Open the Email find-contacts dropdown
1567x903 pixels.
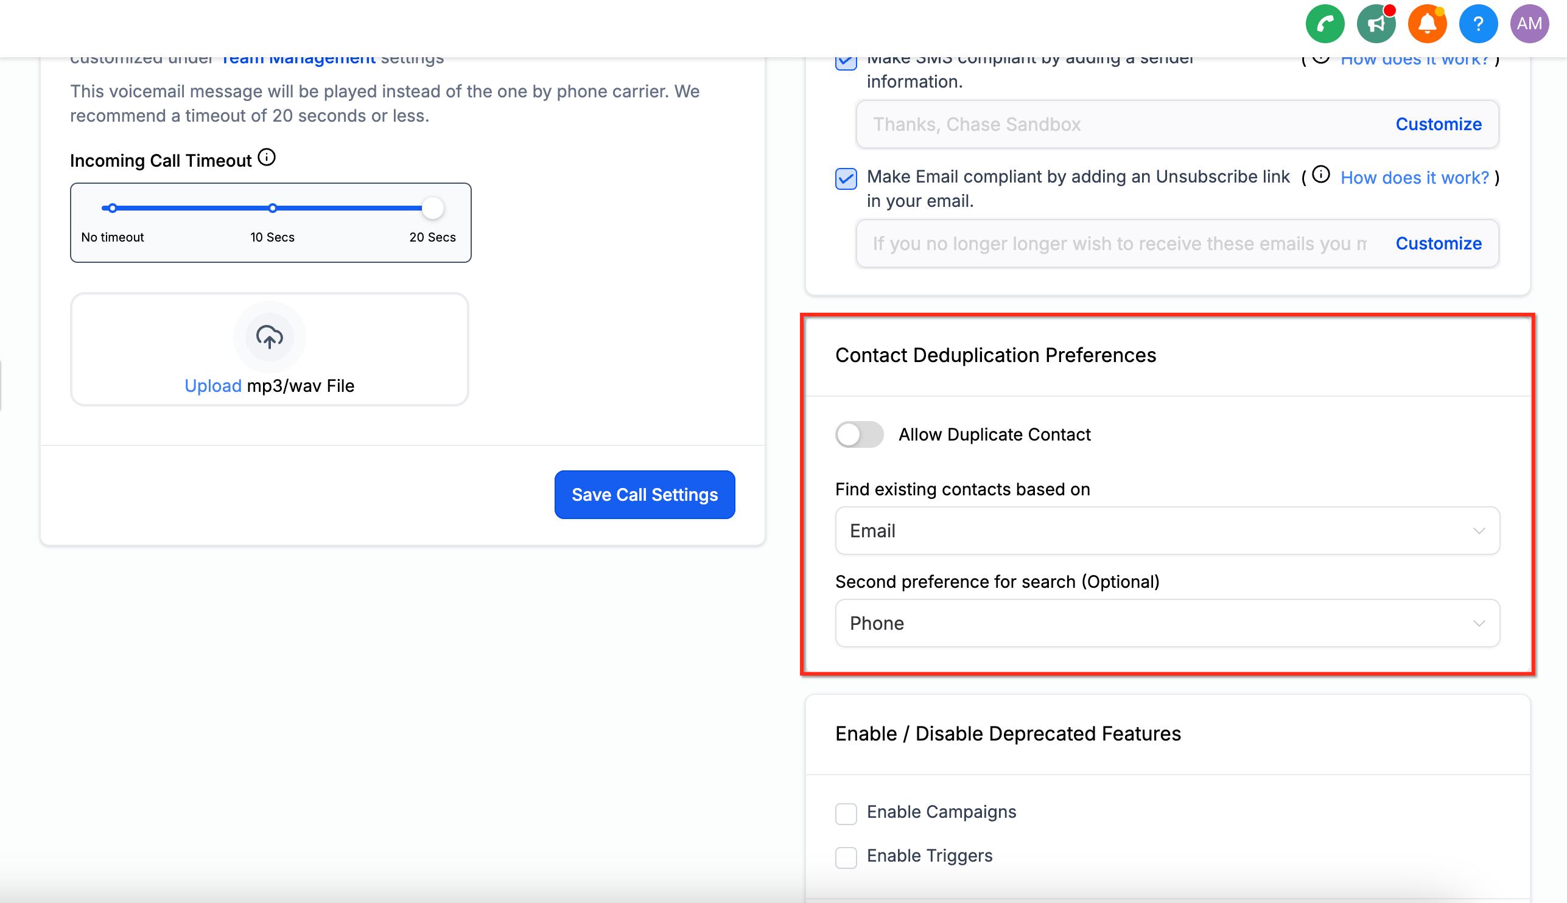pyautogui.click(x=1167, y=531)
